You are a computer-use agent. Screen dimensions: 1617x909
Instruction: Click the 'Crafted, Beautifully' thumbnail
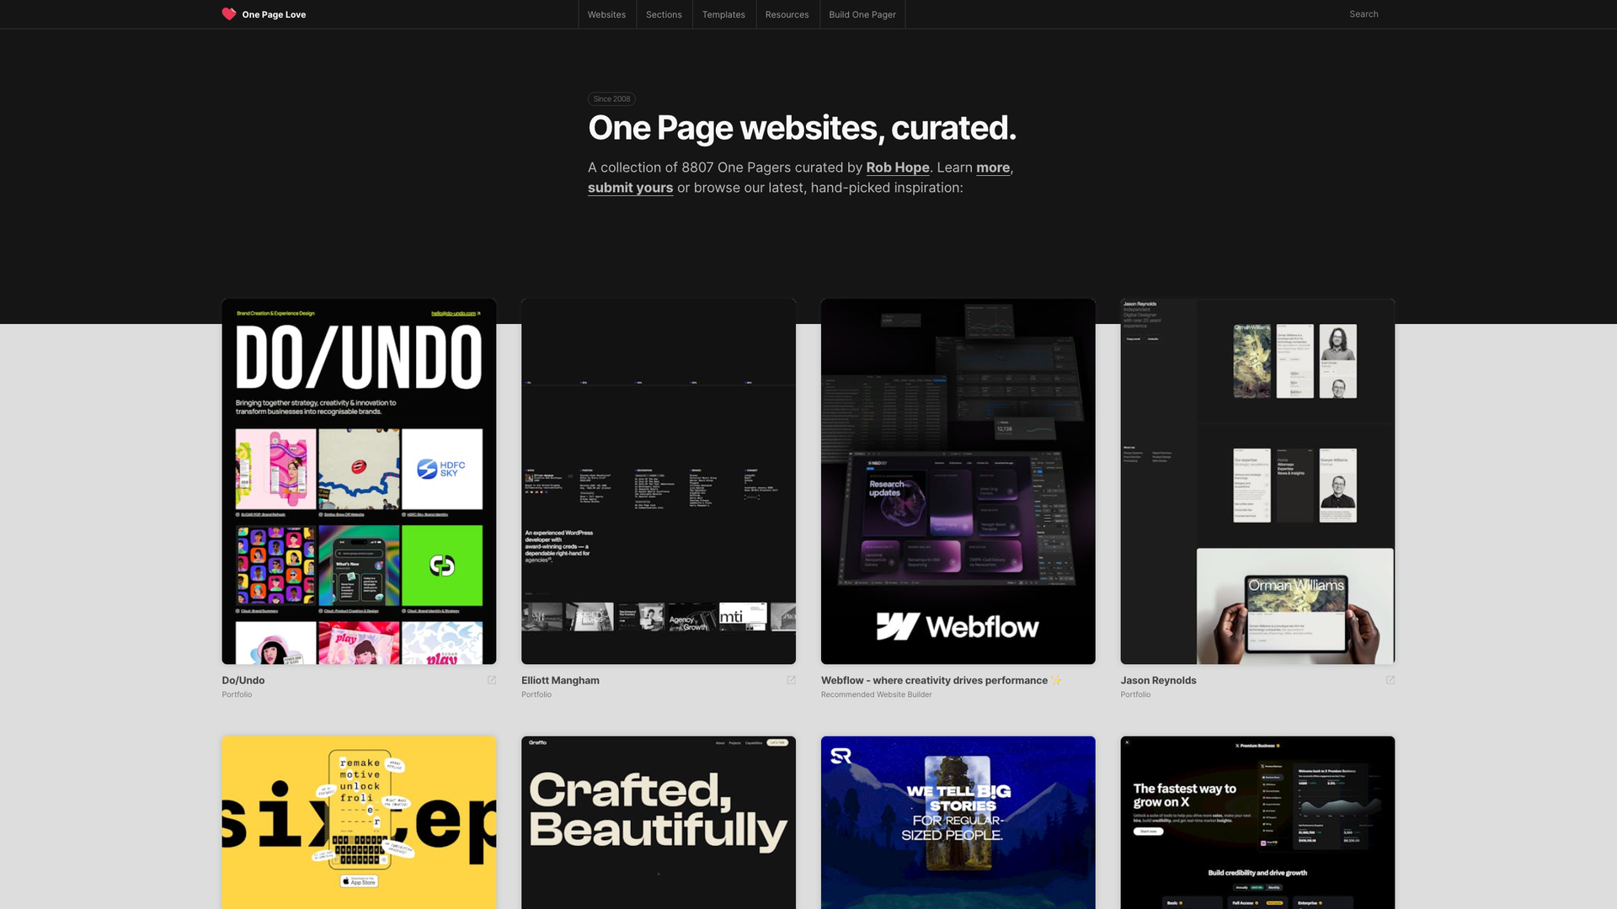[x=658, y=822]
